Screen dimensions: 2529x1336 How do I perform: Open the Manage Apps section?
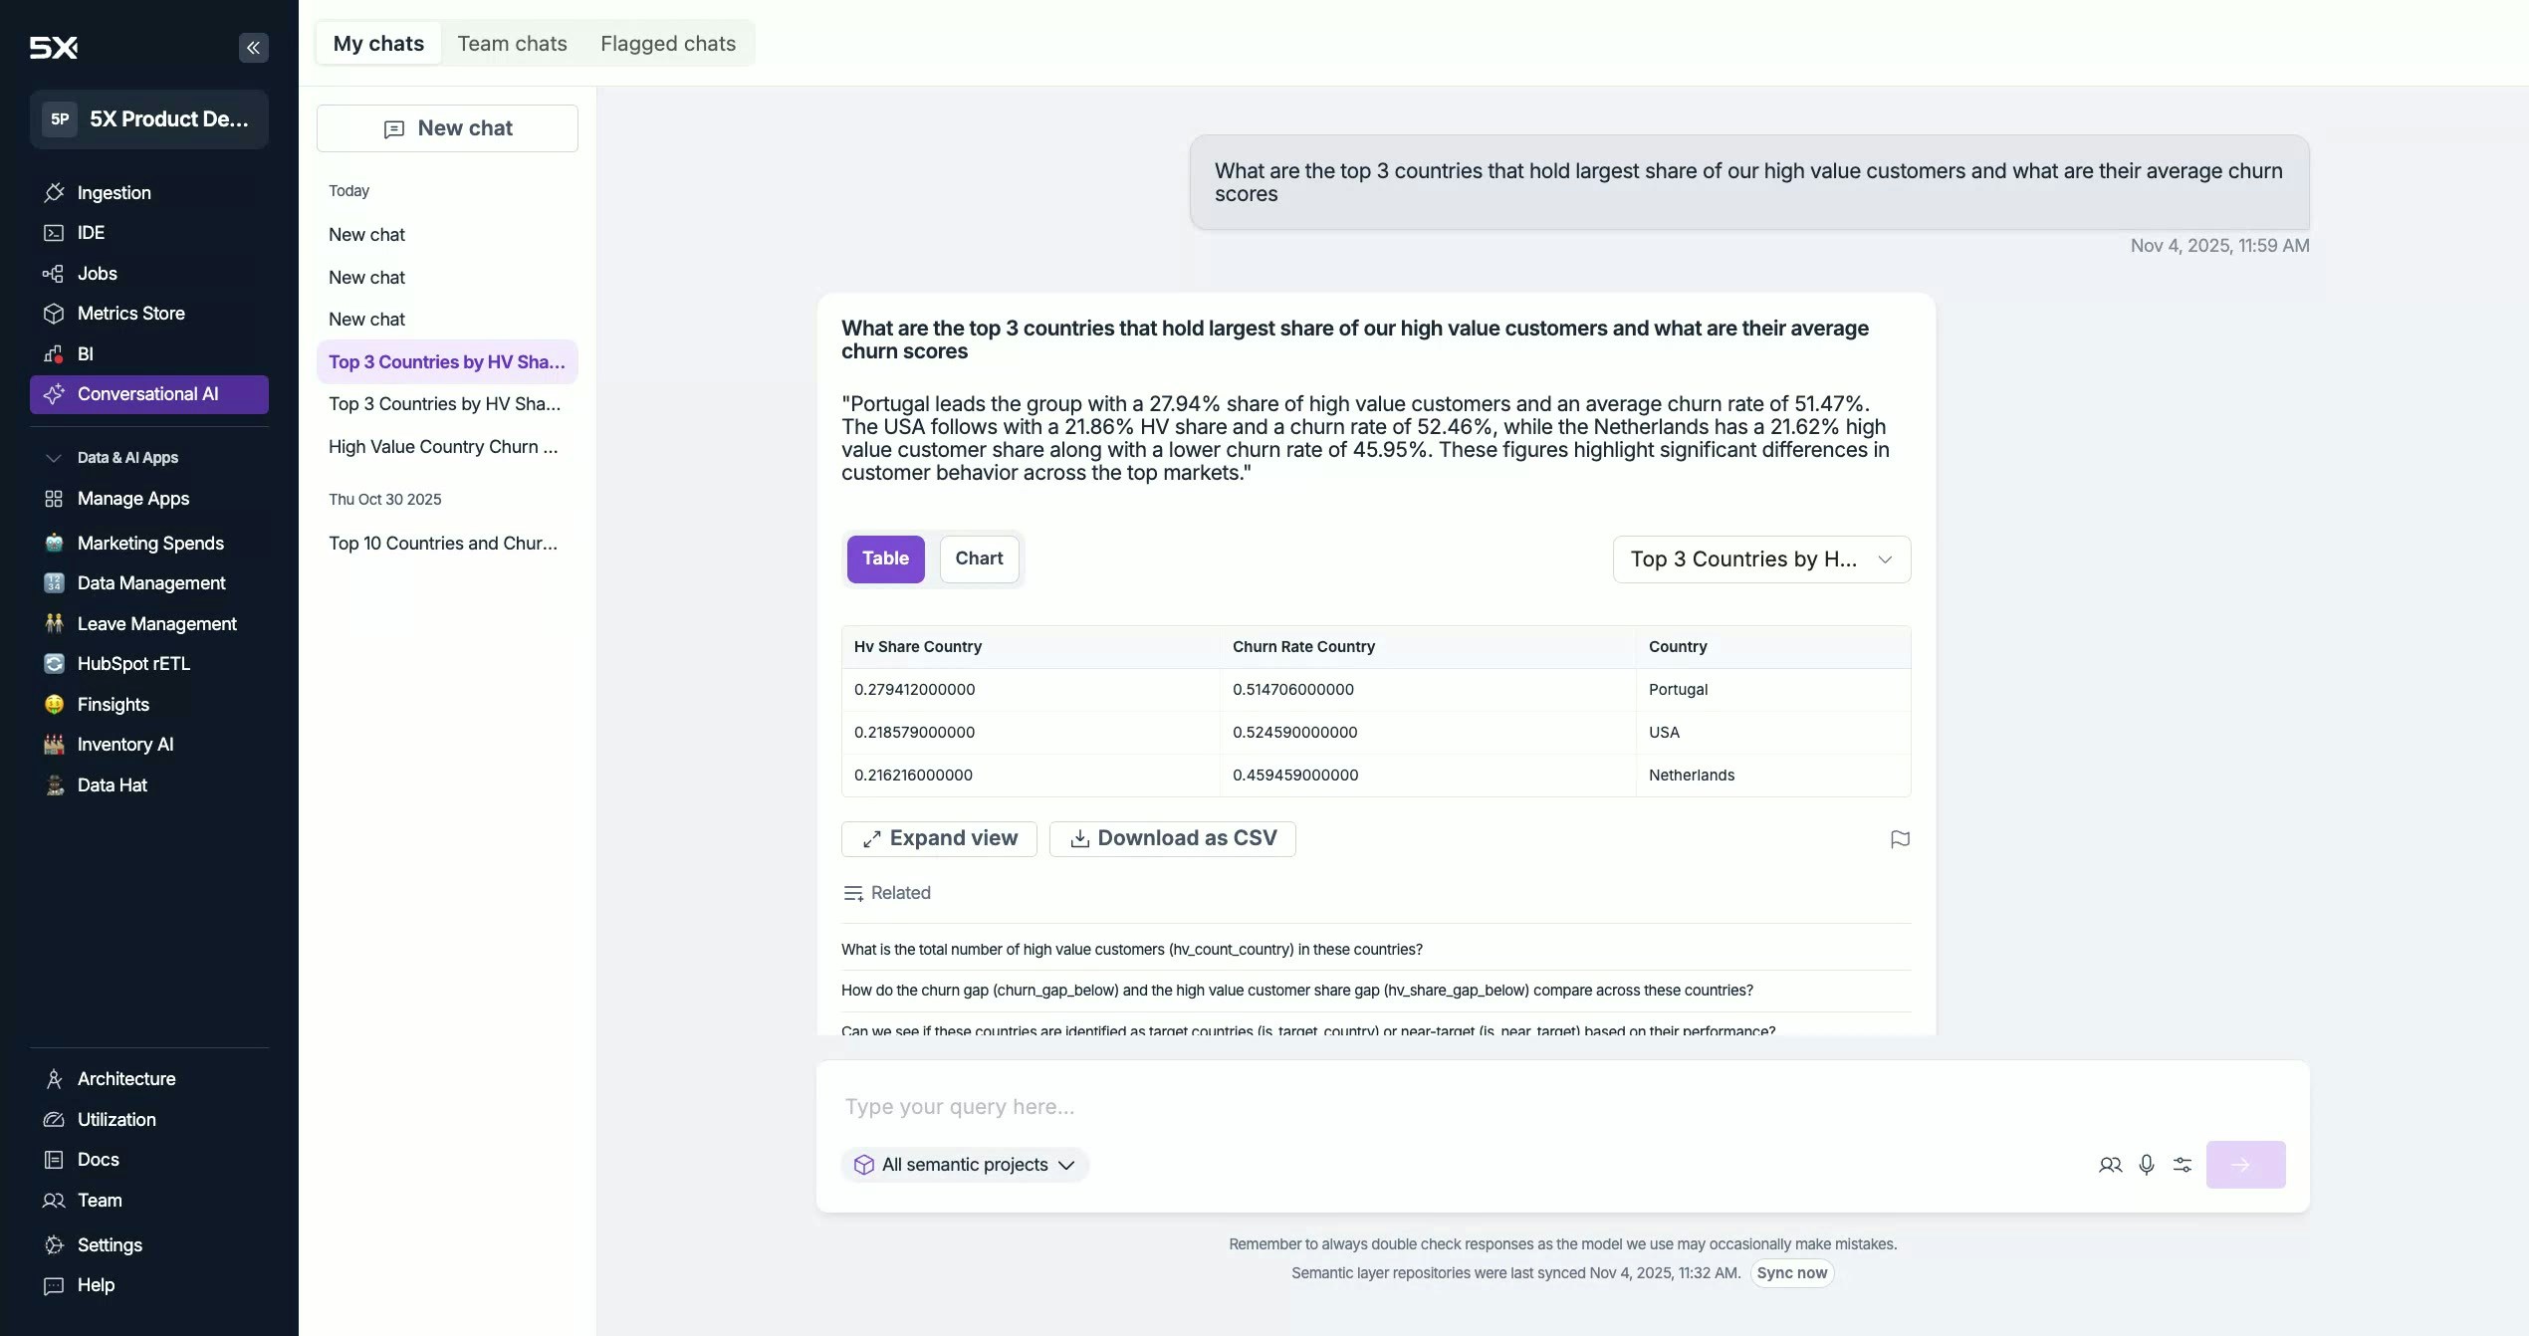point(132,499)
